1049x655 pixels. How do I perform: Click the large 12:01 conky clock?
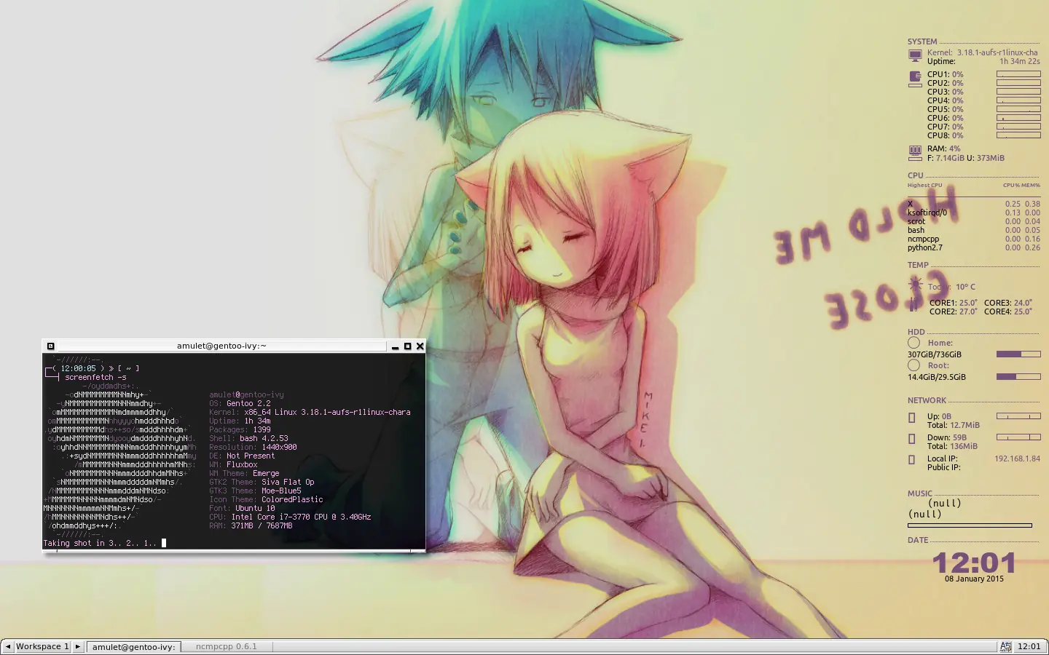[x=974, y=562]
